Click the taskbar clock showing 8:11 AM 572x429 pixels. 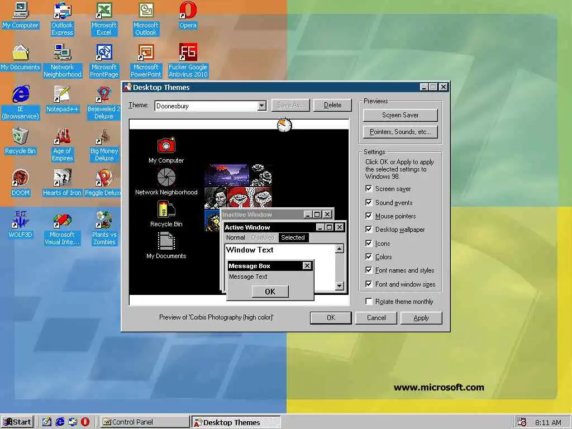pyautogui.click(x=548, y=422)
